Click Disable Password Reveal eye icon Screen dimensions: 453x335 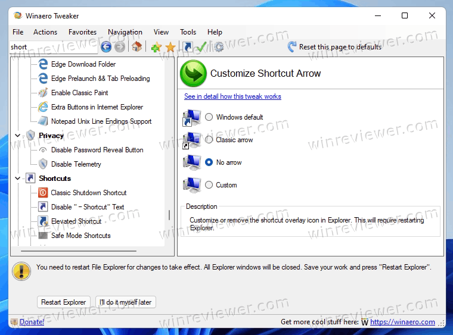43,150
